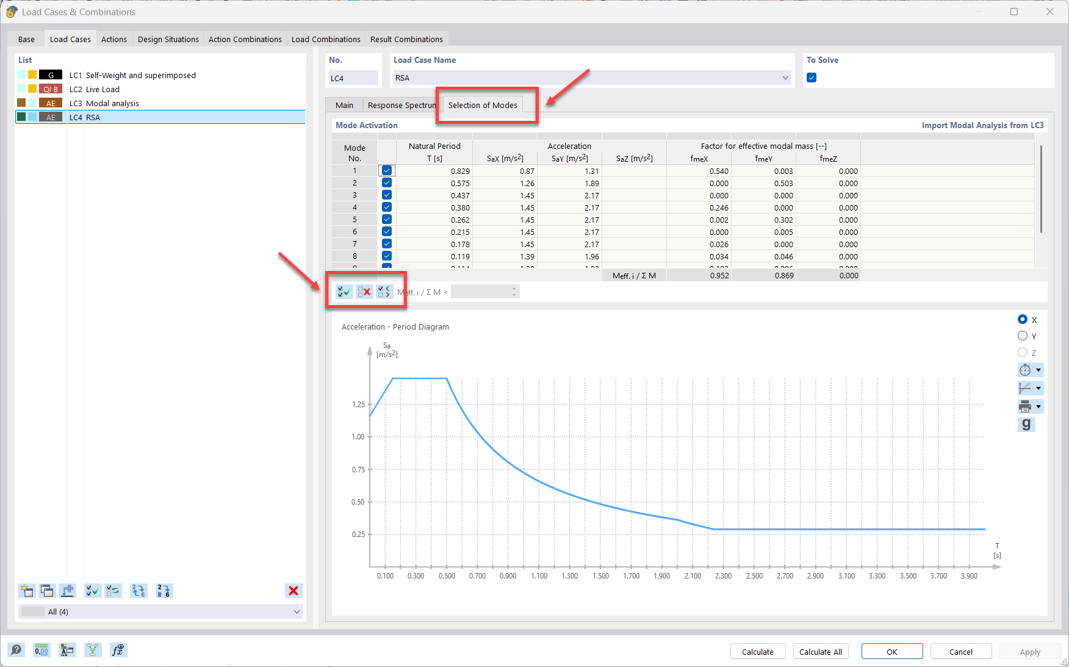This screenshot has height=667, width=1069.
Task: Open the Load Combinations tab
Action: 326,39
